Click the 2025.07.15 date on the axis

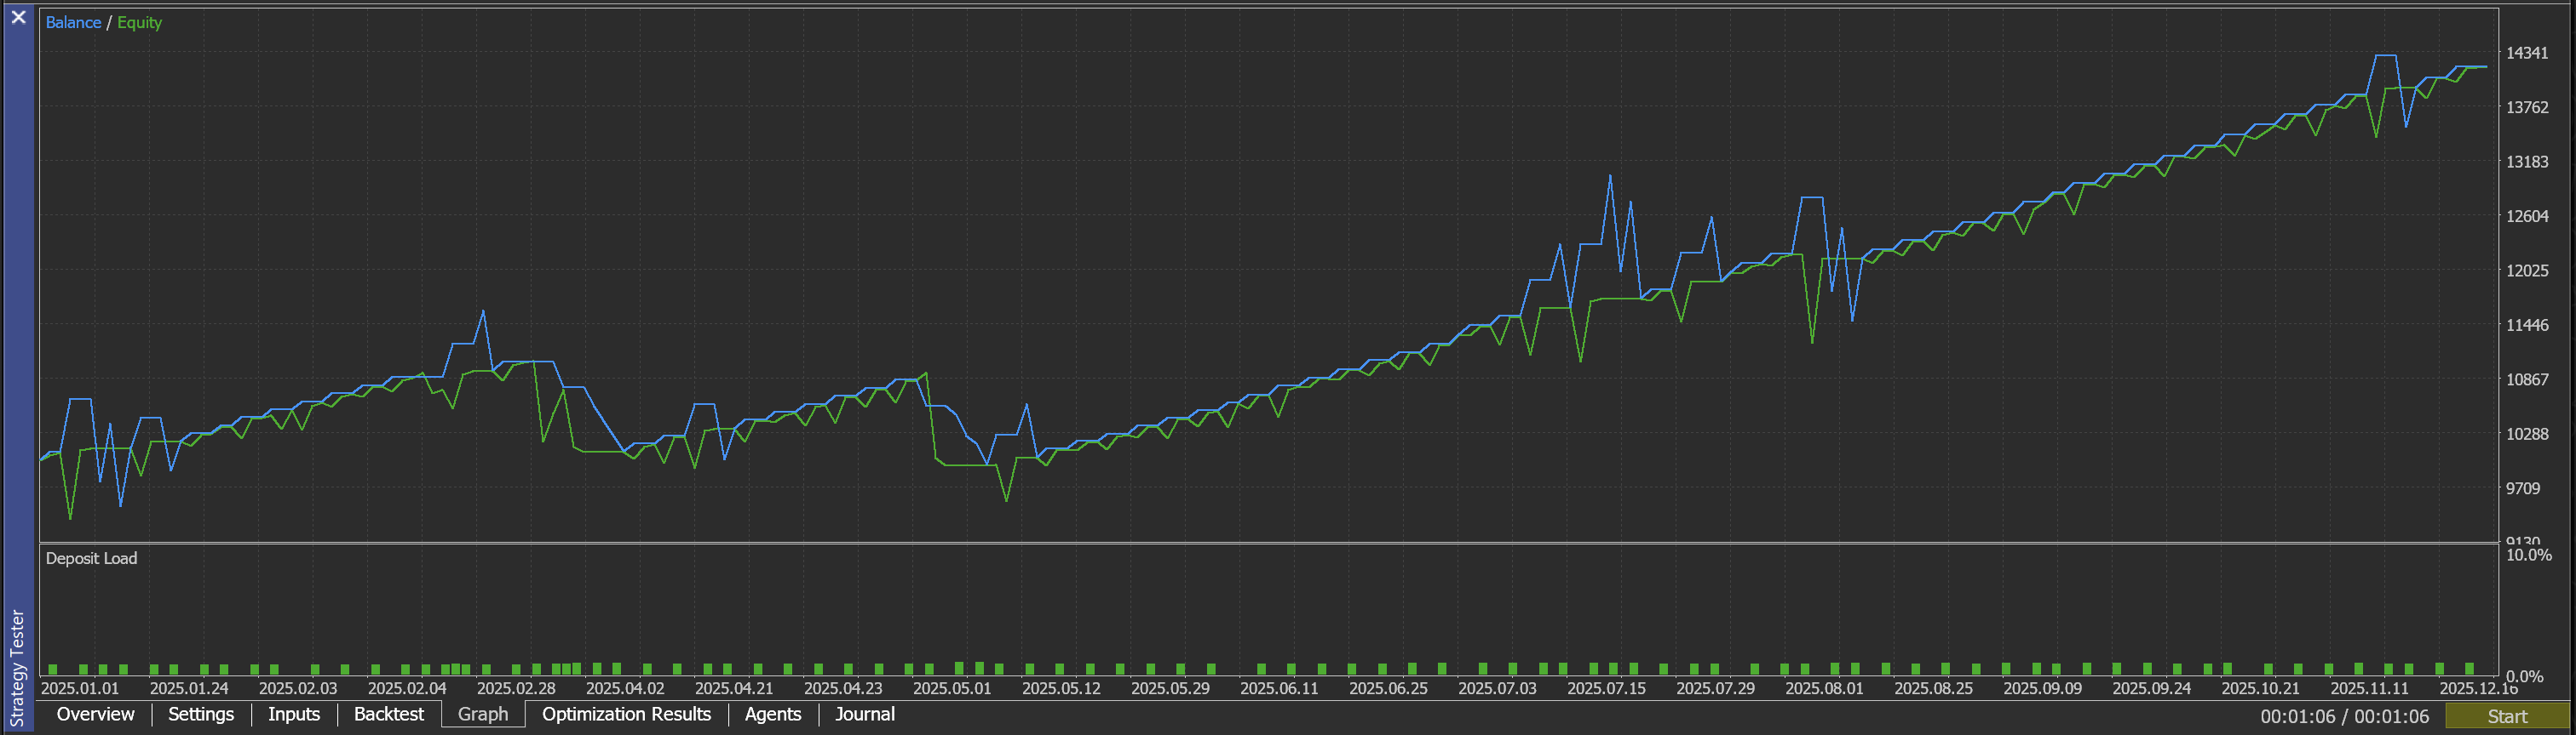click(1606, 688)
